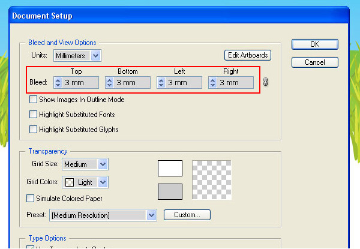Click the Bottom bleed stepper arrows

tap(110, 83)
